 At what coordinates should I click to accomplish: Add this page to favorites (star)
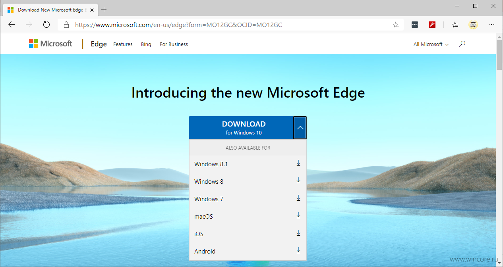[396, 25]
